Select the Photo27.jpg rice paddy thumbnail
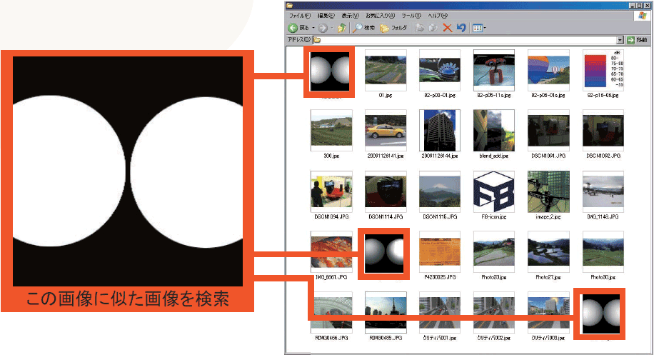 click(x=548, y=251)
